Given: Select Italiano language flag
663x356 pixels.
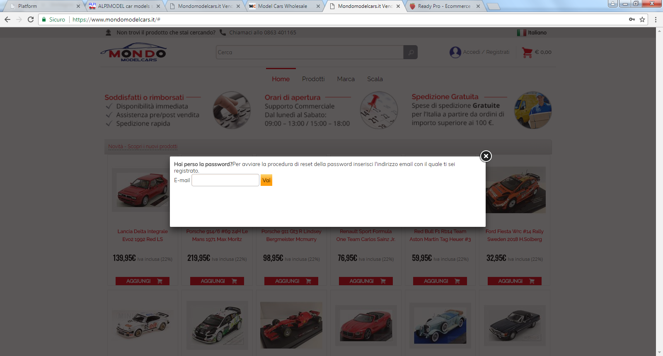Looking at the screenshot, I should click(x=521, y=32).
